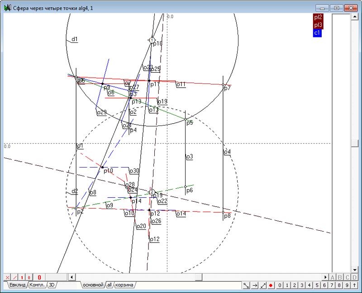Screen dimensions: 362x293
Task: Open the корзина tab
Action: [x=124, y=285]
